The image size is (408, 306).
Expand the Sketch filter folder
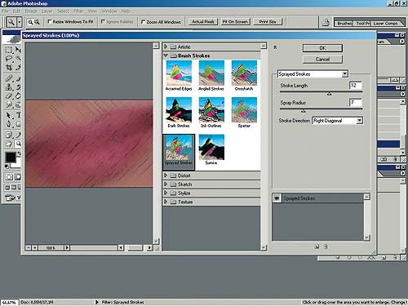point(166,184)
